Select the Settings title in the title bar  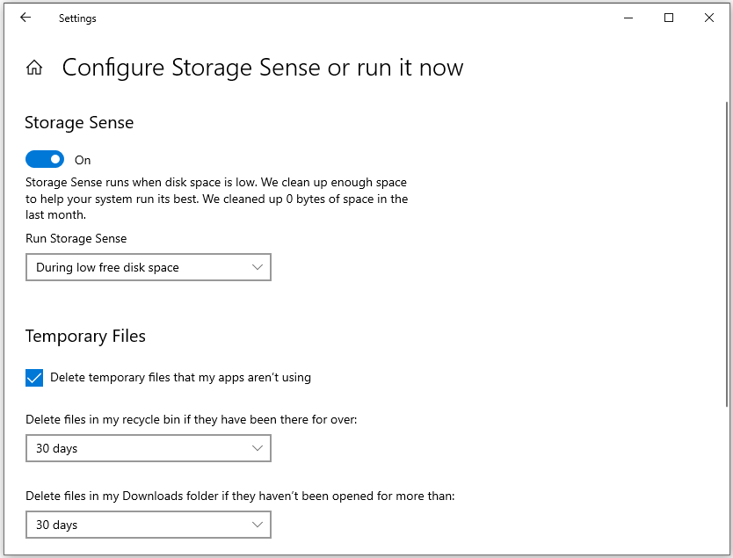pyautogui.click(x=77, y=18)
